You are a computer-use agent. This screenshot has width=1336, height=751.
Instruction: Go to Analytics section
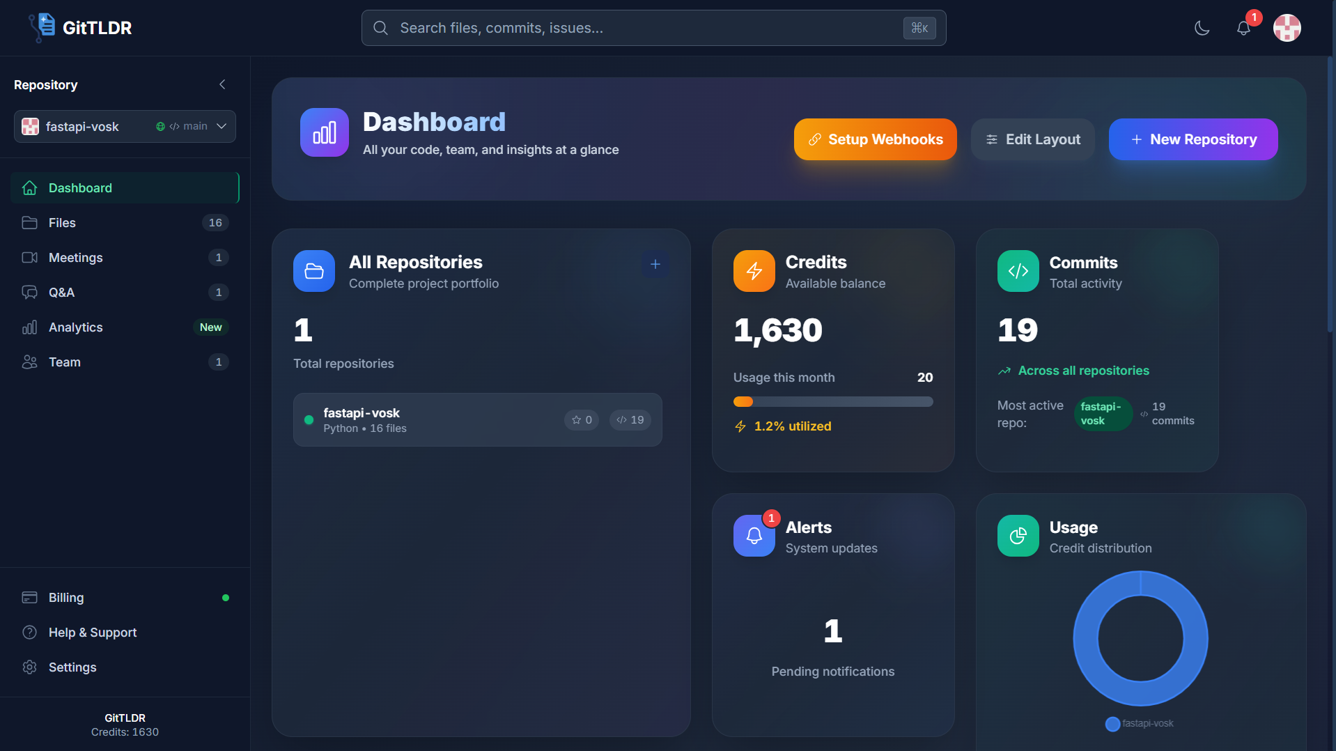click(x=75, y=327)
